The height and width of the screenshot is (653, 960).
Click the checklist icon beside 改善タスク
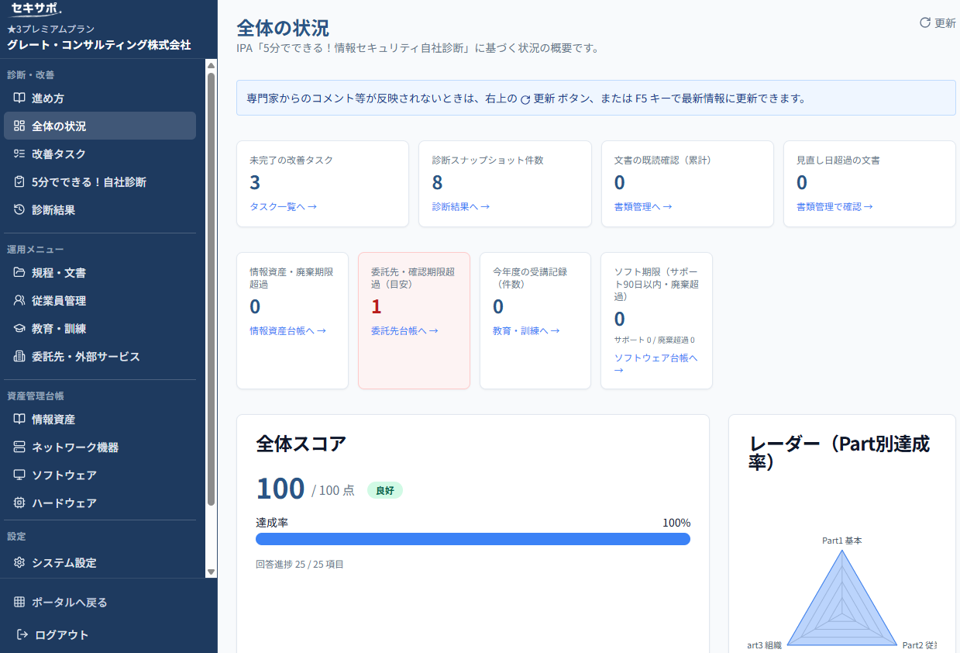[x=19, y=154]
